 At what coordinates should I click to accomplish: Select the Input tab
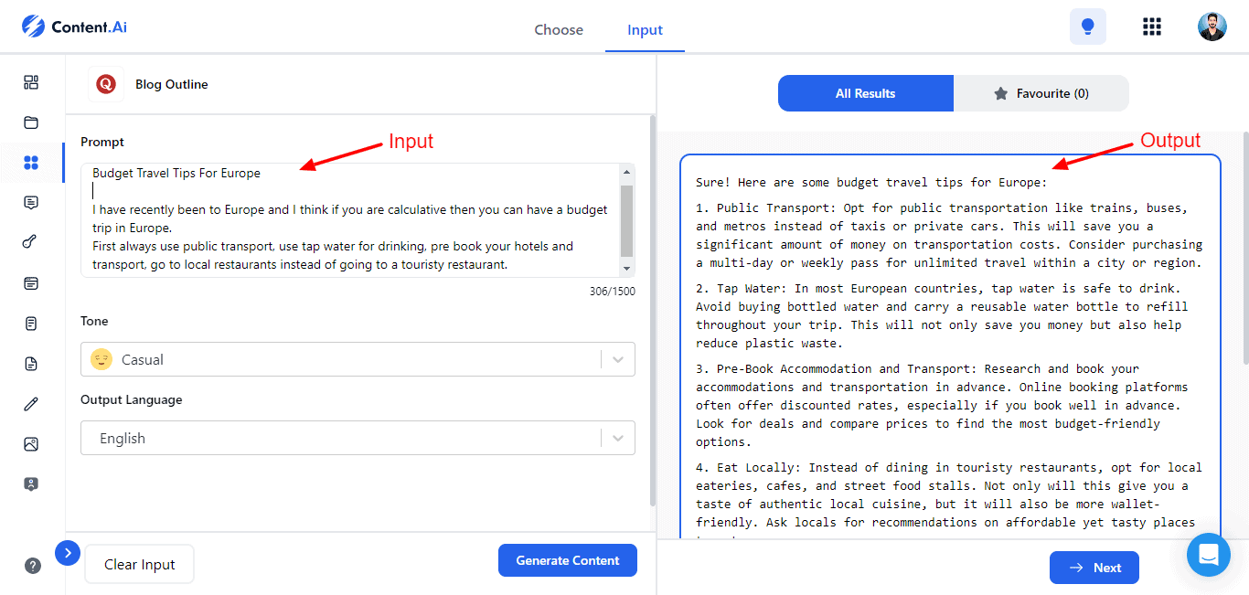click(x=645, y=30)
